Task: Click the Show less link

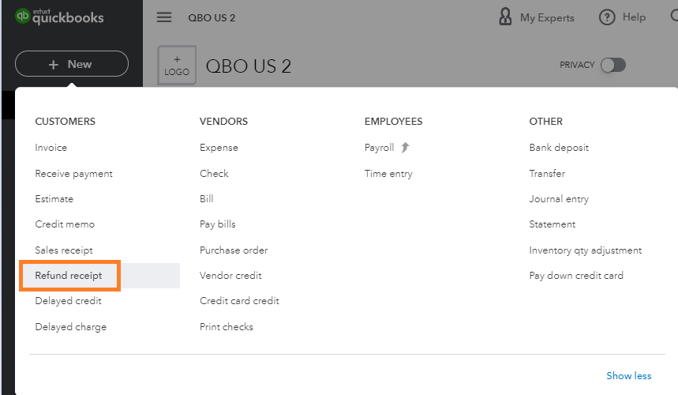Action: pos(629,375)
